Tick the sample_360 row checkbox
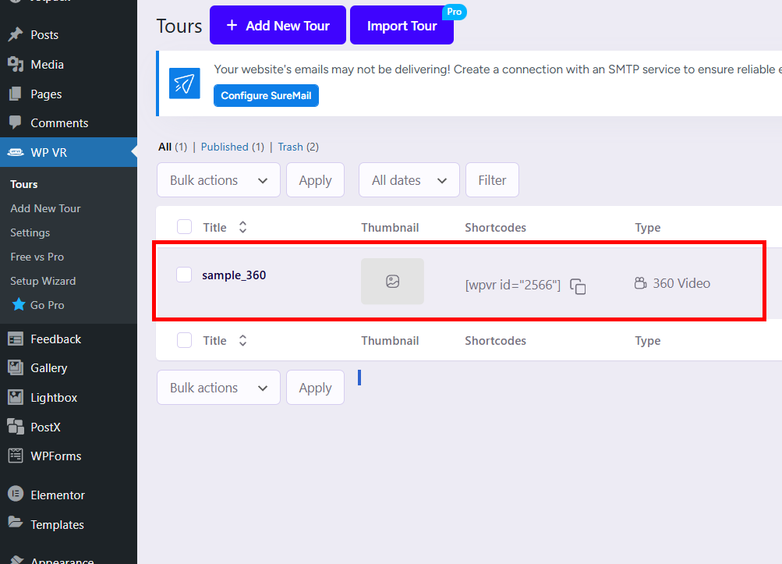782x564 pixels. [x=184, y=275]
